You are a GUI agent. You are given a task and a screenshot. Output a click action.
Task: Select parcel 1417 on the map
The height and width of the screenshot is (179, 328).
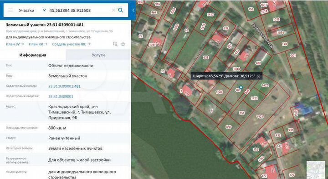(210, 15)
